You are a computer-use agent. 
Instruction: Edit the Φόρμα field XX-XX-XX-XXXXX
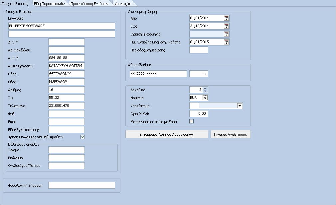(x=158, y=74)
